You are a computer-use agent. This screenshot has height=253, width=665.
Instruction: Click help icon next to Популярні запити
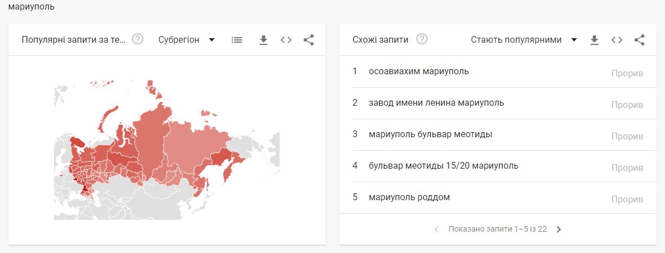point(137,39)
